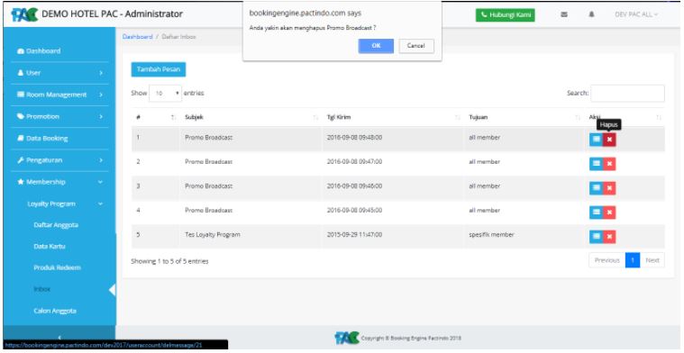Open the envelope messages icon in header

click(x=563, y=14)
